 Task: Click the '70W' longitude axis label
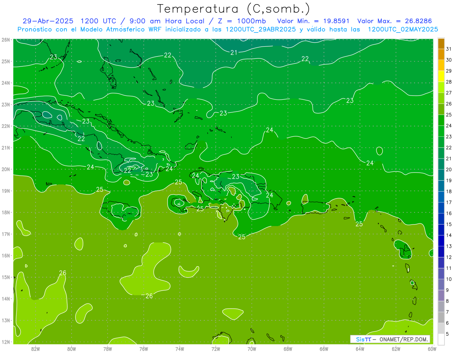coord(252,349)
